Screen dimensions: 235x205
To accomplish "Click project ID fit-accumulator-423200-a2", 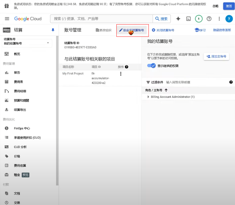I will pos(100,78).
